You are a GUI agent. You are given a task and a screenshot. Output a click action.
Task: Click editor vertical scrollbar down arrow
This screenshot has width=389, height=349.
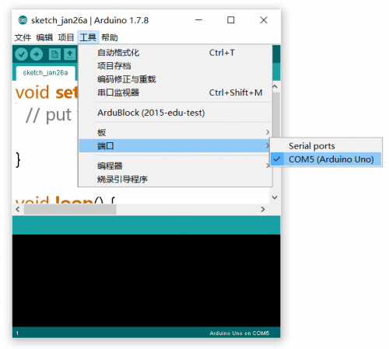coord(275,197)
